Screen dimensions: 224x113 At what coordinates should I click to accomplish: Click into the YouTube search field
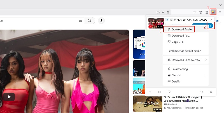(x=41, y=21)
